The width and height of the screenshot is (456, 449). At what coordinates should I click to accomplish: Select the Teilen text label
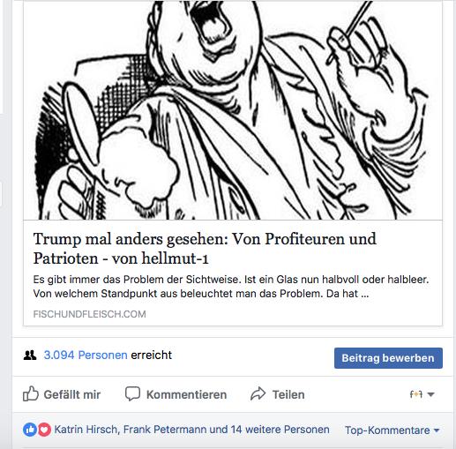[x=288, y=394]
